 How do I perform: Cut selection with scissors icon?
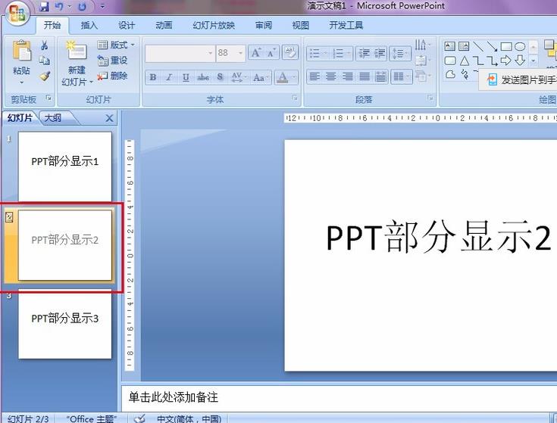coord(45,45)
